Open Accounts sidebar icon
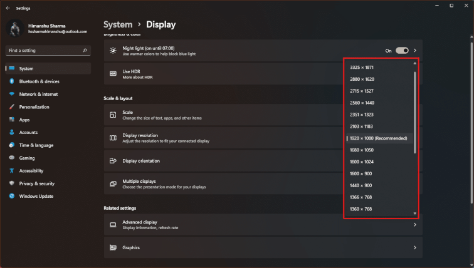 [x=12, y=132]
